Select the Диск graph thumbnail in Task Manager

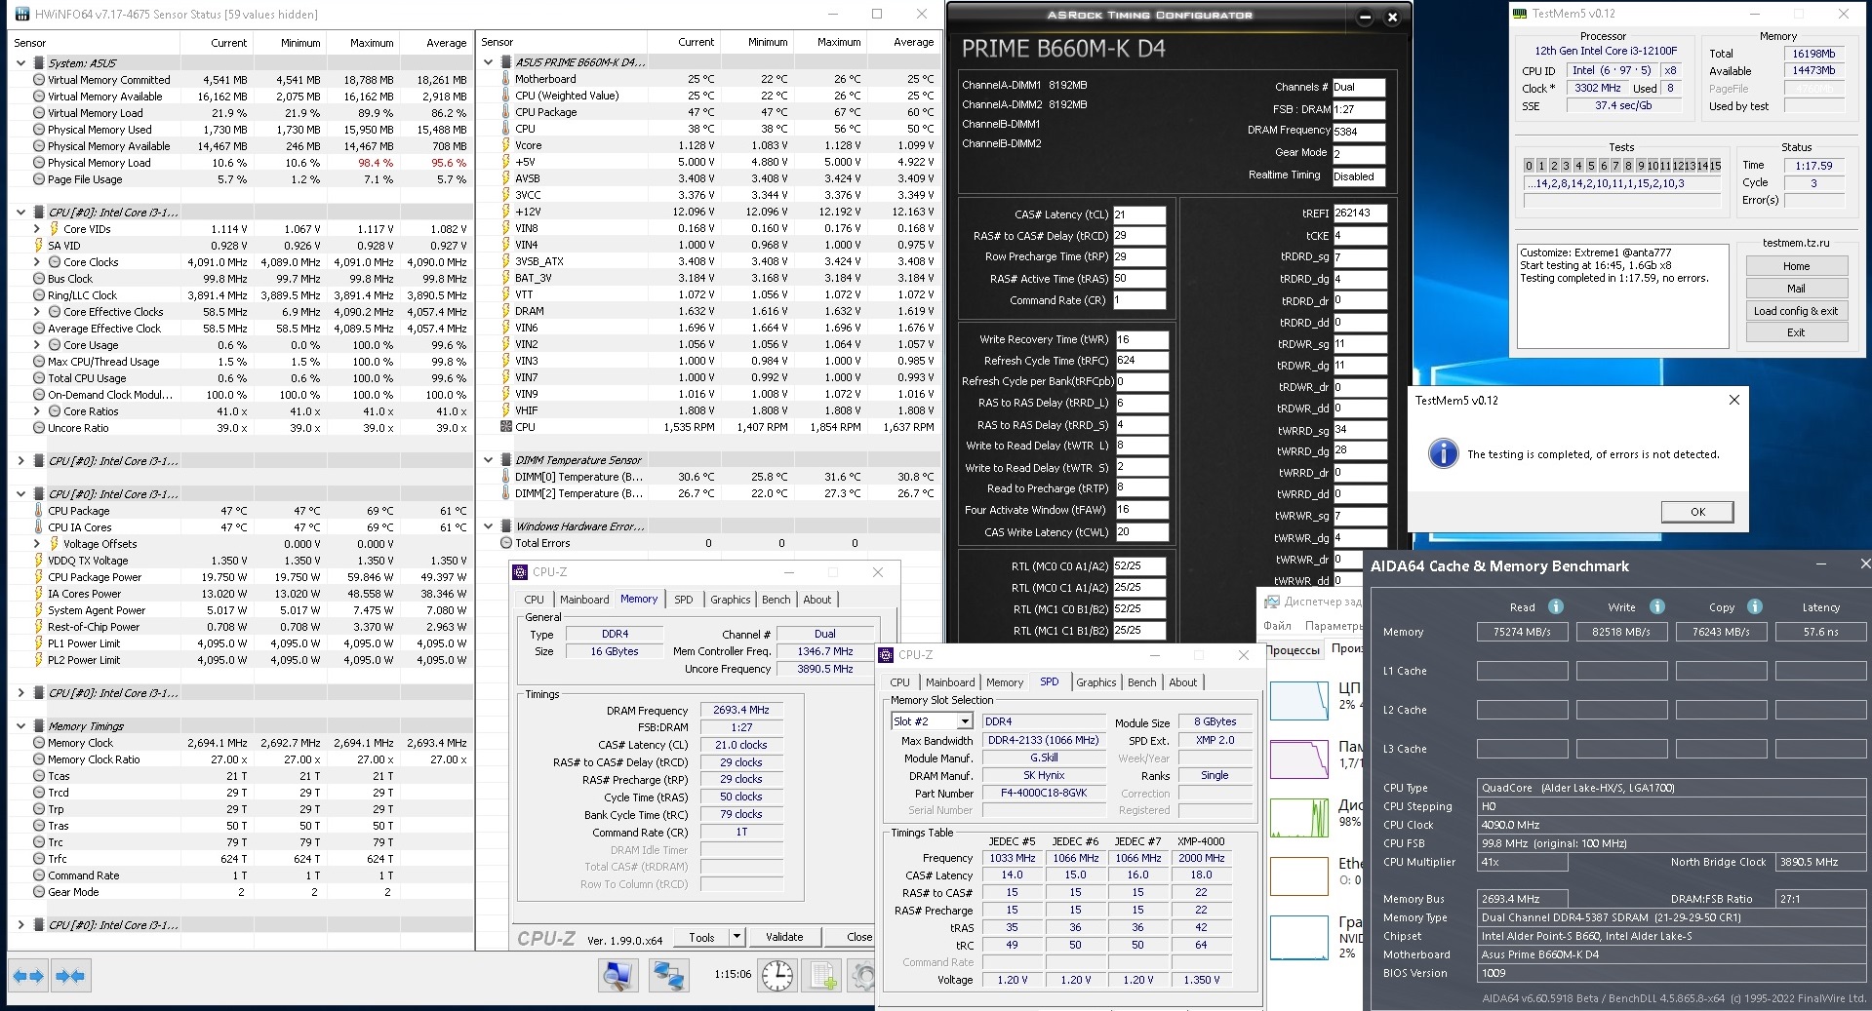point(1299,817)
